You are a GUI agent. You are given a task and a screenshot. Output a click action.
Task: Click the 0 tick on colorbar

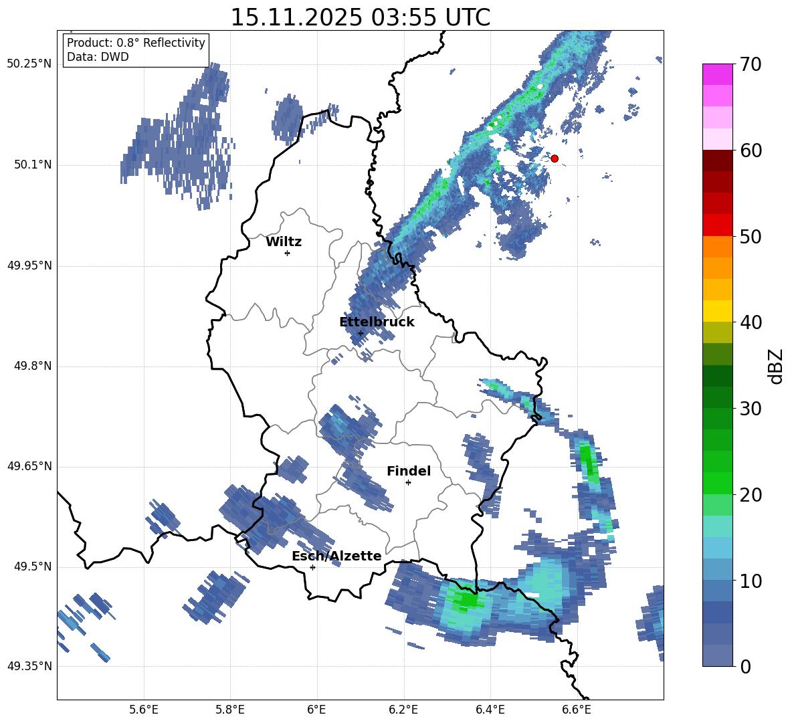745,666
